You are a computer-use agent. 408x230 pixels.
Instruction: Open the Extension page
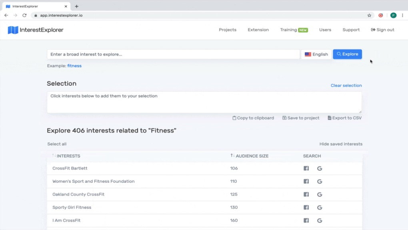coord(258,30)
